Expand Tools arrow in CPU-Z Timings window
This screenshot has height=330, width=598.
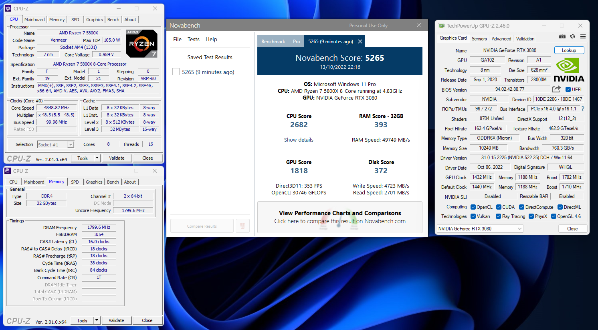click(97, 320)
